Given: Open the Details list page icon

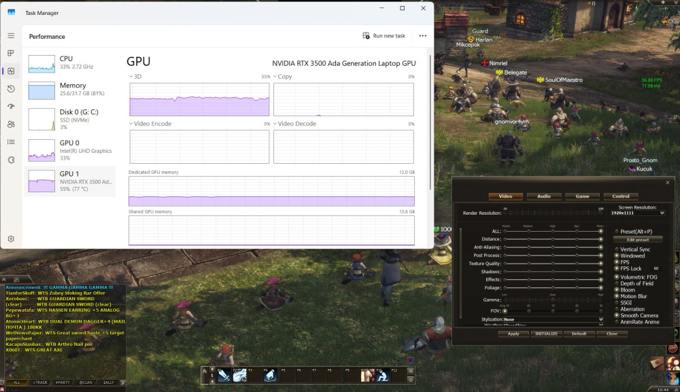Looking at the screenshot, I should click(11, 142).
